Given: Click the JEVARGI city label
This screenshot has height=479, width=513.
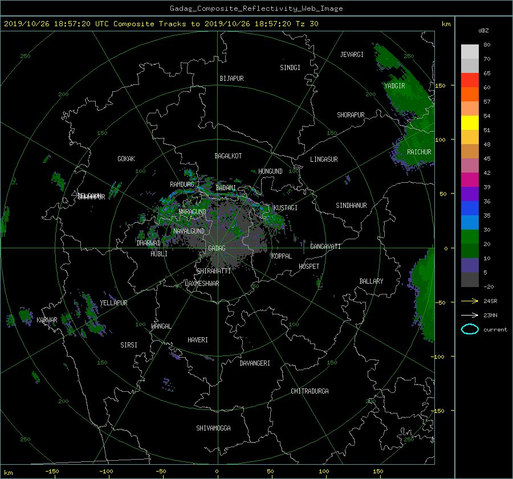Looking at the screenshot, I should click(352, 55).
